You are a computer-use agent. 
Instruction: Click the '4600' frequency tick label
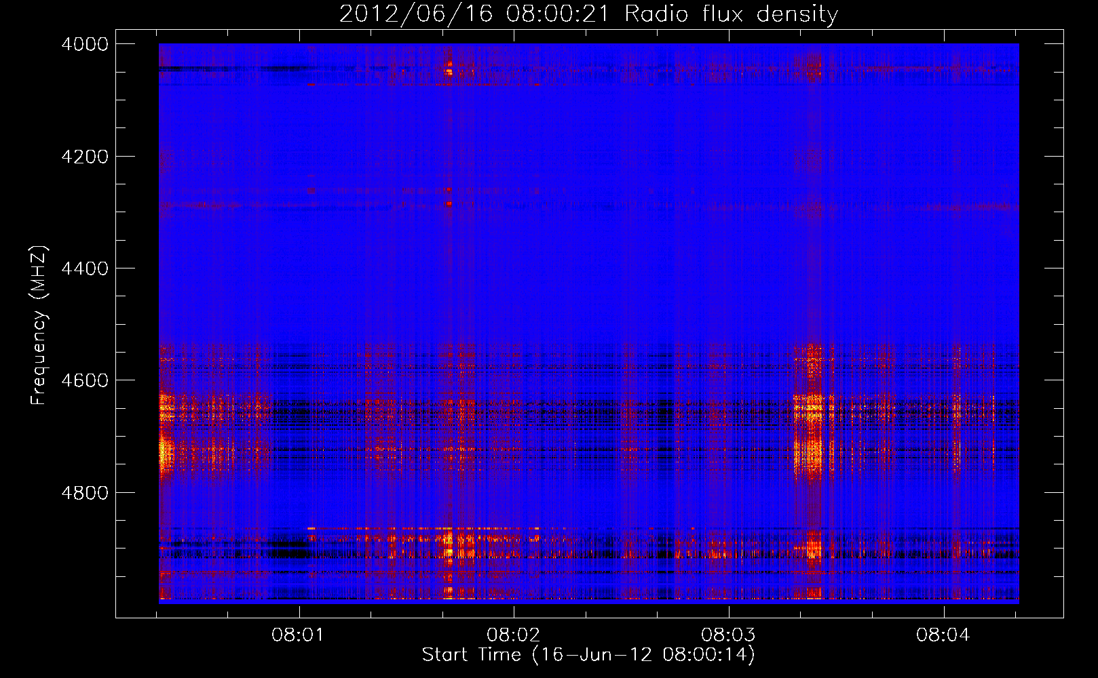point(85,380)
